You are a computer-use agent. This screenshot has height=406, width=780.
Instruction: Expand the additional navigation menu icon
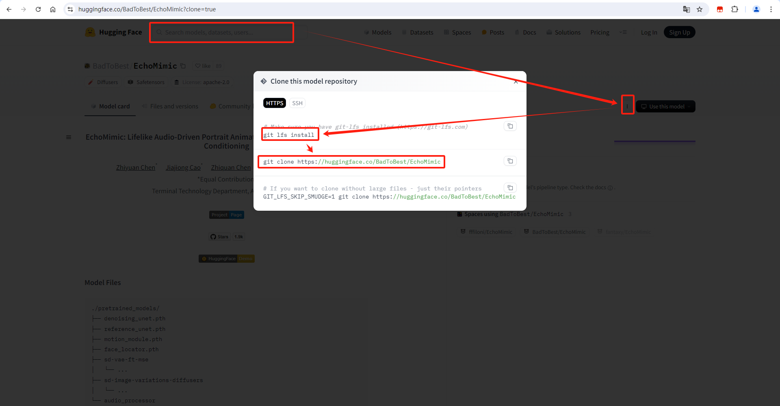(x=623, y=32)
